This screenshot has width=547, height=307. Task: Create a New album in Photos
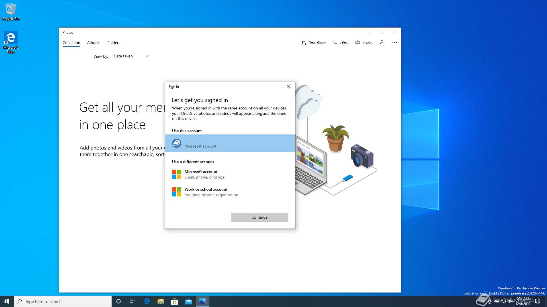coord(313,42)
